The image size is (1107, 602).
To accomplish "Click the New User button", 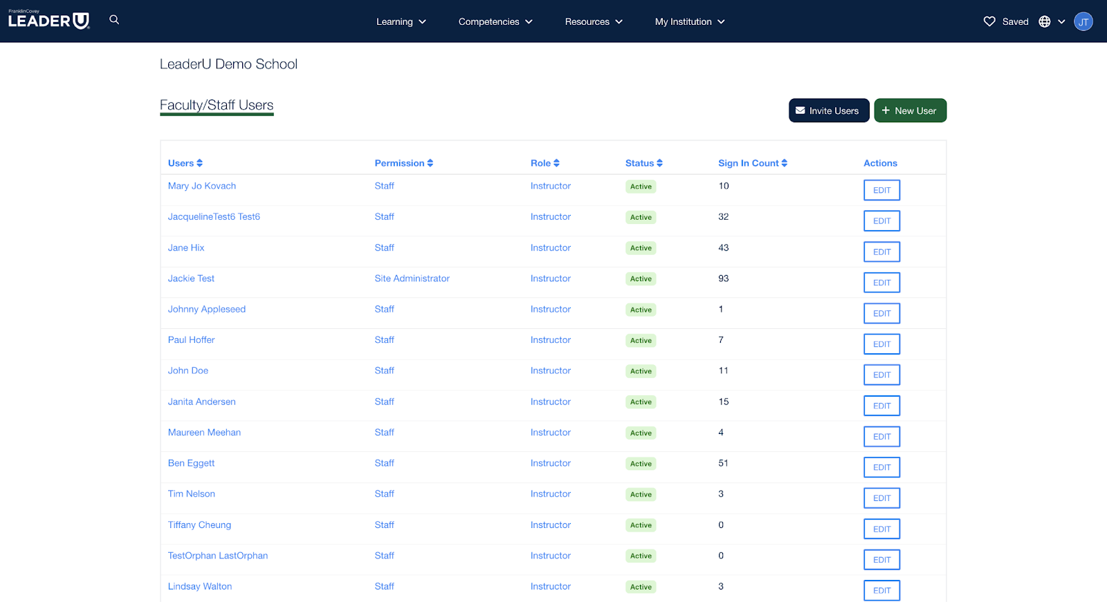I will [x=910, y=111].
